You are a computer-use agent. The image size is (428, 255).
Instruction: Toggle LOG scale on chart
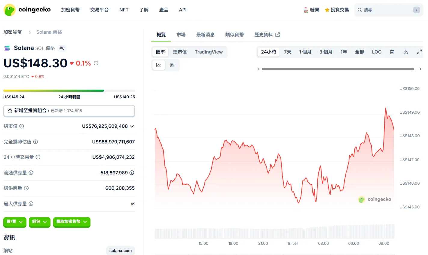click(377, 52)
